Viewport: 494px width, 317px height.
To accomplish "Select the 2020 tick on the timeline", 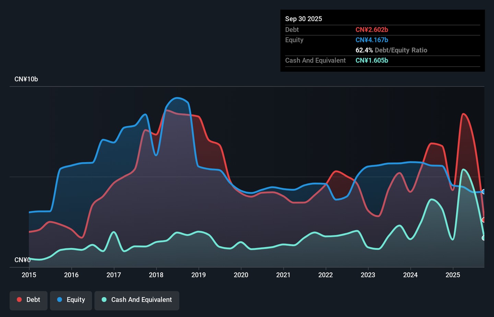I will [241, 275].
